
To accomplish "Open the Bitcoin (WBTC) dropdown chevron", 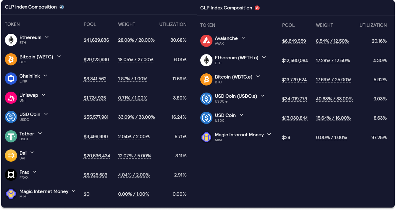I will [x=59, y=56].
